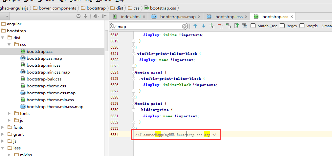Collapse the css folder arrow in the tree
This screenshot has width=332, height=156.
coord(9,45)
